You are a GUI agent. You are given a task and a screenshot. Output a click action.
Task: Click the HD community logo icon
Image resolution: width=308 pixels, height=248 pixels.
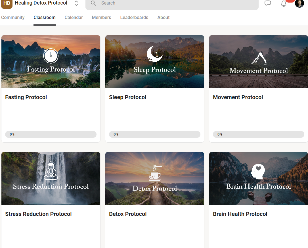tap(7, 4)
